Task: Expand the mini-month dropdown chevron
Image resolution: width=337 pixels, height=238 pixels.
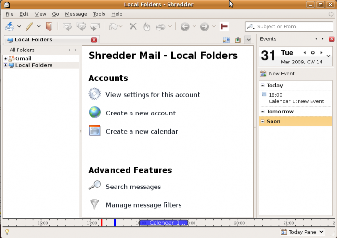Action: [328, 56]
